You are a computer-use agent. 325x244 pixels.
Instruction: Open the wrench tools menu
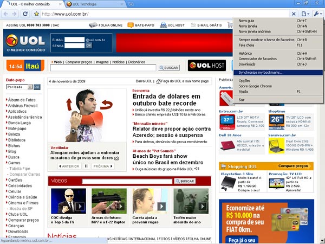tap(317, 14)
